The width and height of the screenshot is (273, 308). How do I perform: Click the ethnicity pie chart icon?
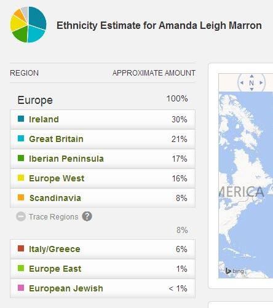pyautogui.click(x=28, y=25)
